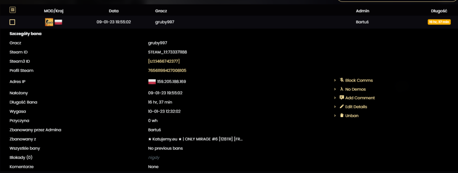
Task: Click the Unban trash icon
Action: tap(342, 115)
